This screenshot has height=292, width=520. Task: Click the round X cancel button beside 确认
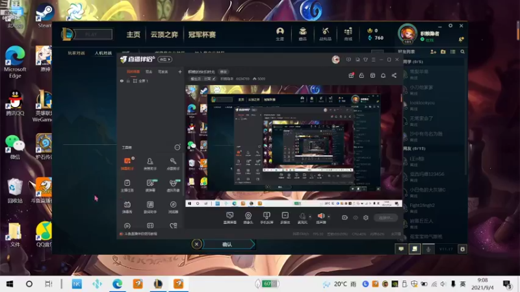coord(196,245)
